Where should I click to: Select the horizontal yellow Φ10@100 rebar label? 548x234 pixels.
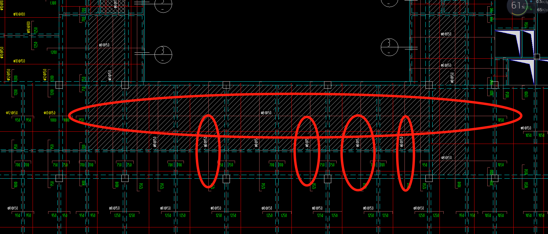pos(19,14)
